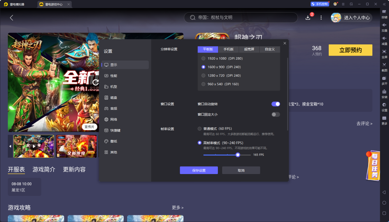Click the FPS slider handle at 165
This screenshot has height=222, width=389.
[238, 155]
